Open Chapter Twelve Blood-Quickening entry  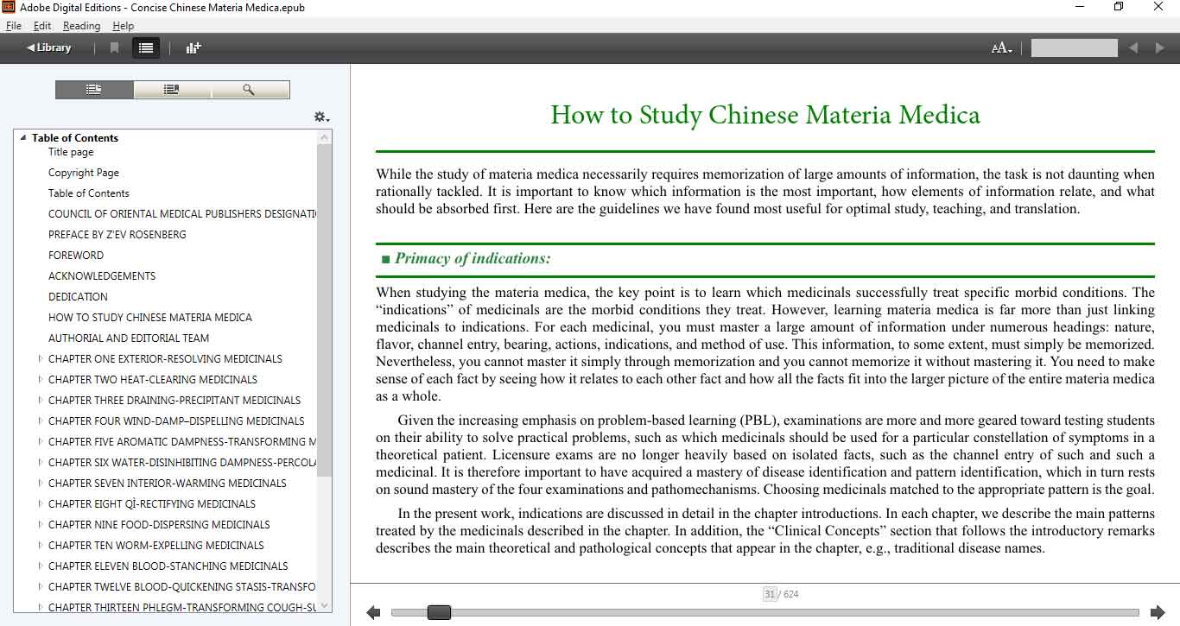click(x=182, y=587)
